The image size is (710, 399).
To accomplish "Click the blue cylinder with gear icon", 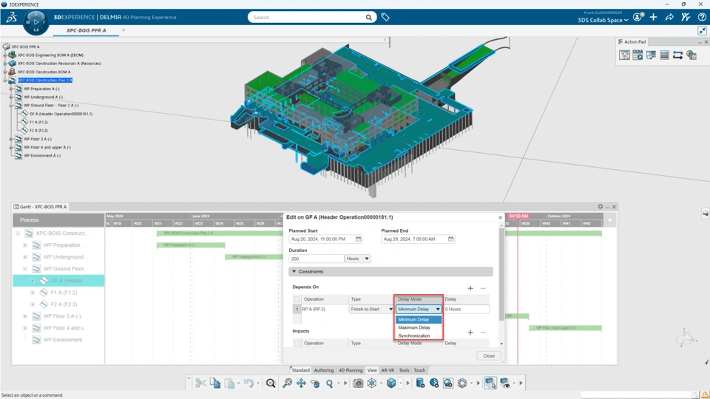I will click(420, 383).
